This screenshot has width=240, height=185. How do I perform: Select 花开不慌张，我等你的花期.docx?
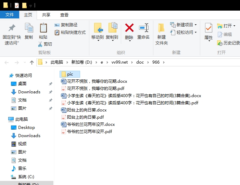94,81
